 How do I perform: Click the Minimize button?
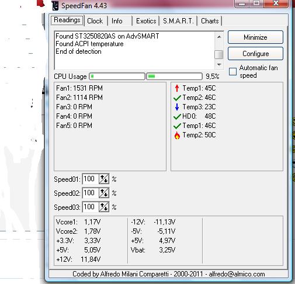[x=255, y=37]
